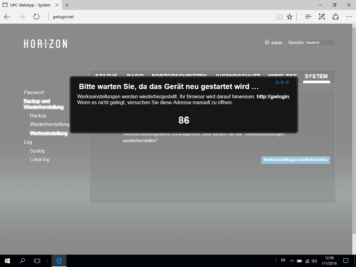Open Edge More actions ellipsis menu

[x=349, y=17]
